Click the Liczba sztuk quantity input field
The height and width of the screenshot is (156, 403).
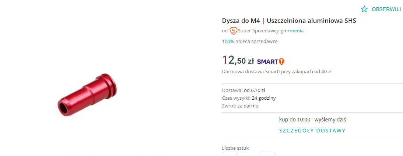pos(248,154)
